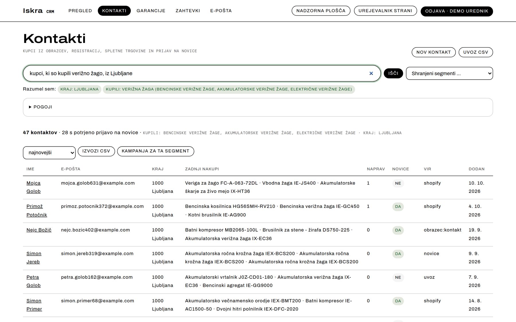This screenshot has width=516, height=322.
Task: Click the uvoz source in Petra Golob's row
Action: [429, 277]
